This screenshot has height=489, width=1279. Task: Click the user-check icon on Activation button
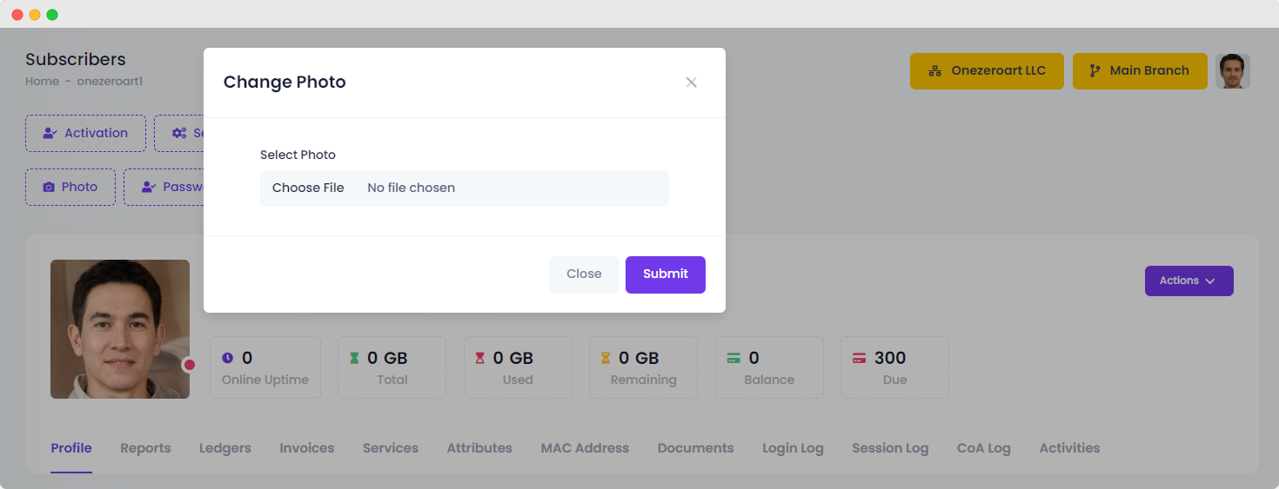50,134
